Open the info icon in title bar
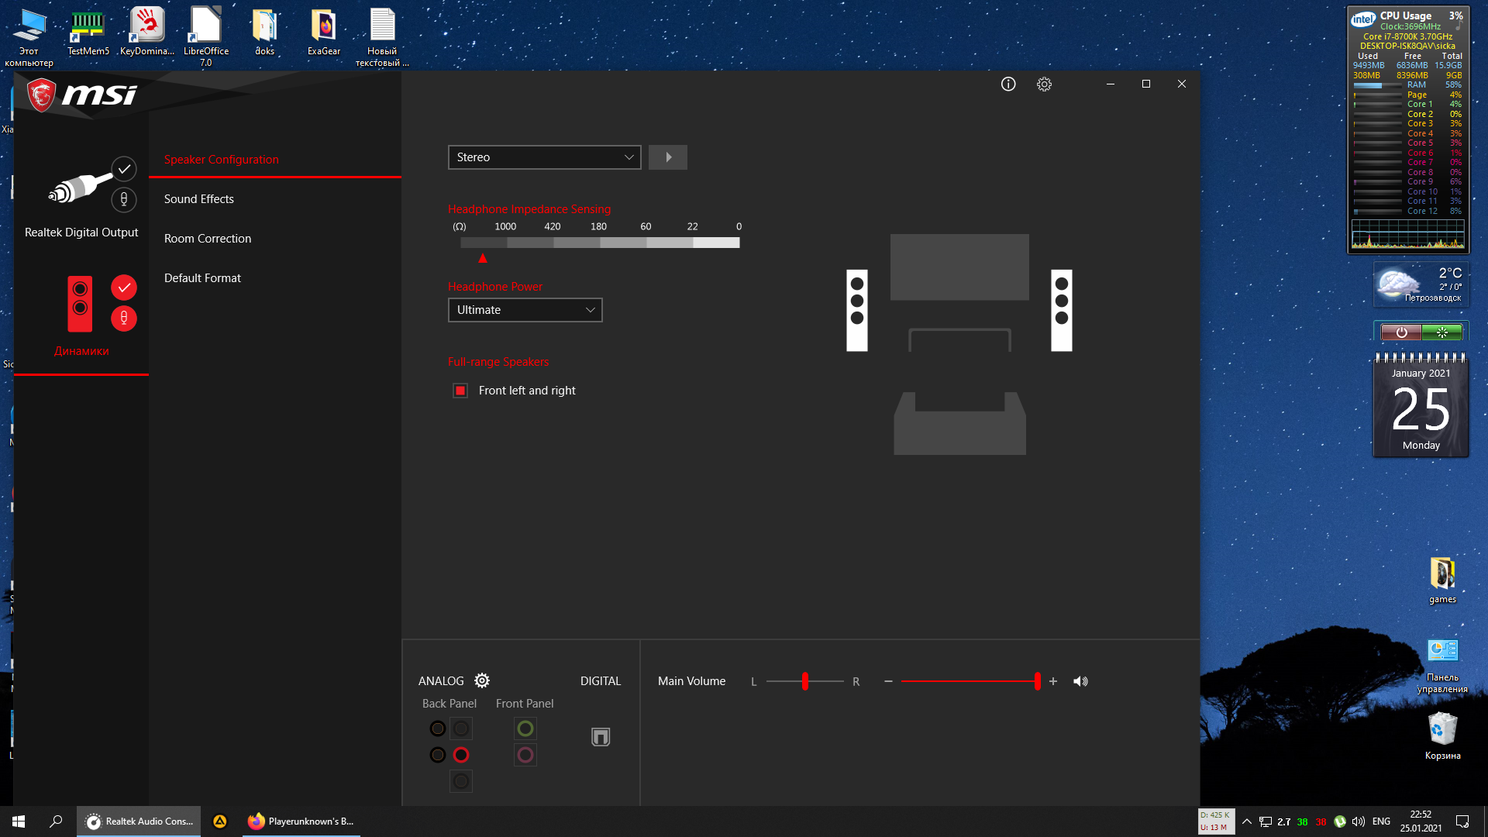 click(1007, 84)
